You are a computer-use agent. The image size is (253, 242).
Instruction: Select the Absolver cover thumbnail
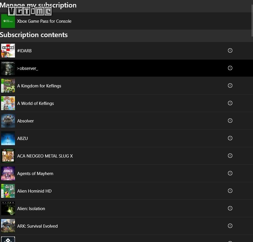[x=8, y=121]
